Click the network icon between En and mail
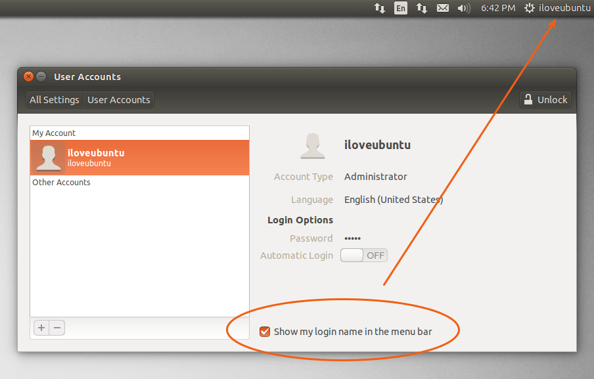 click(x=421, y=9)
